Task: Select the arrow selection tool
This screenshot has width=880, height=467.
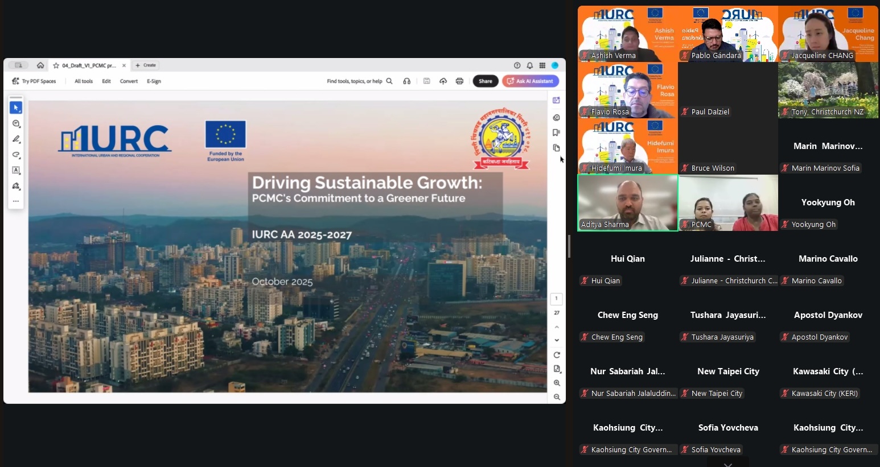Action: [x=16, y=108]
